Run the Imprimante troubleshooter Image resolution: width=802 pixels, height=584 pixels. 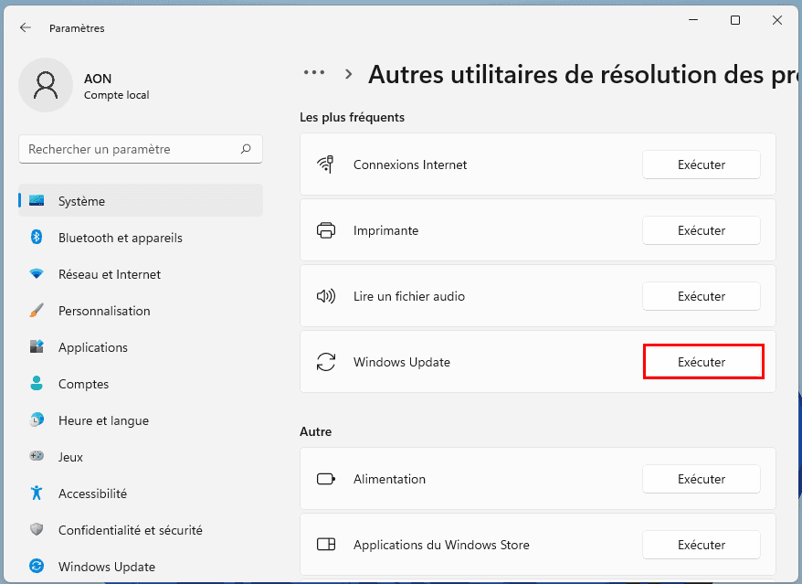point(701,231)
